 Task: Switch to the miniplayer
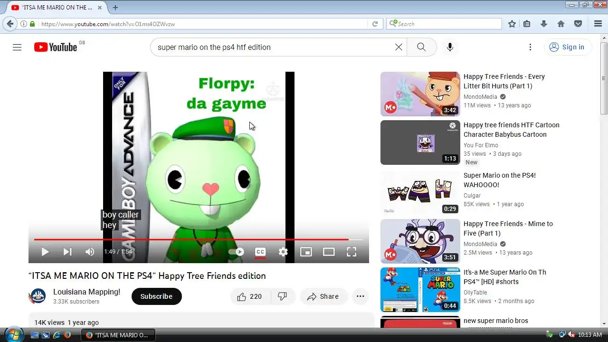[x=306, y=252]
